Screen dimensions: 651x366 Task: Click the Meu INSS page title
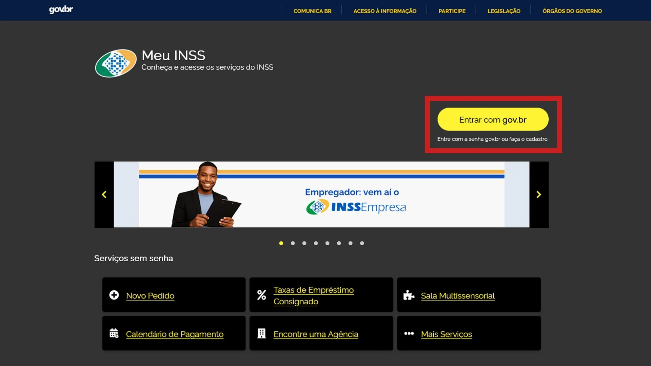click(x=173, y=55)
